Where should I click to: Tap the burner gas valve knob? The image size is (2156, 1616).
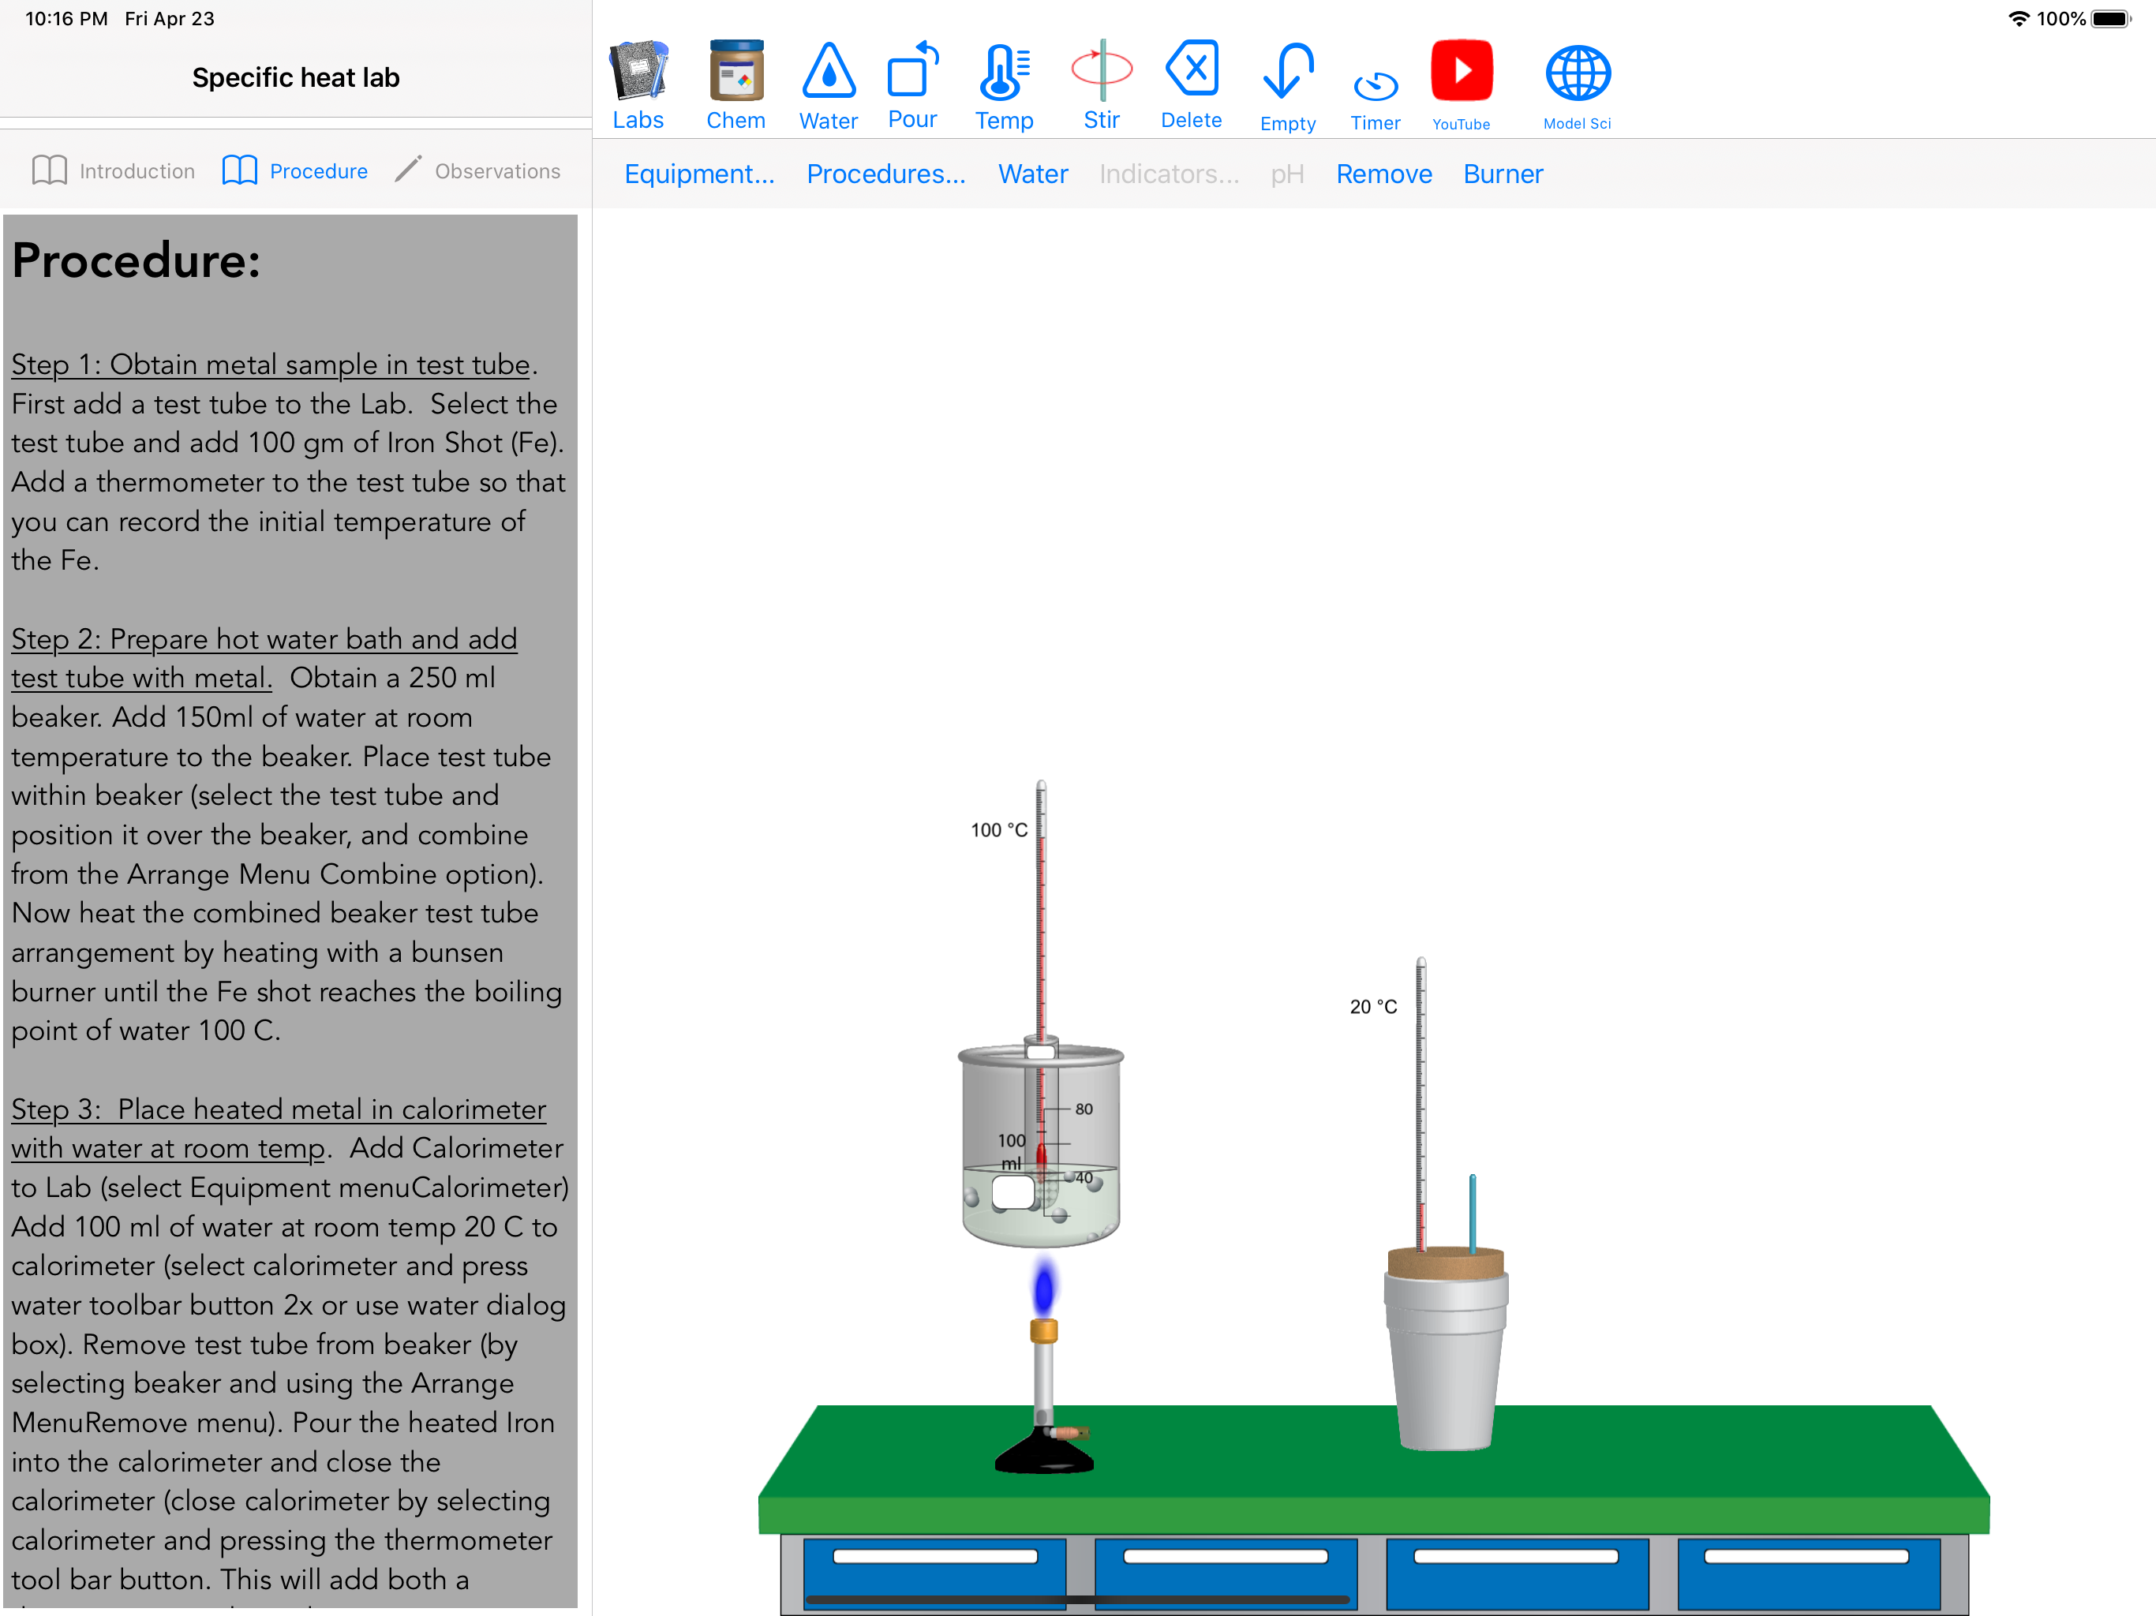[x=1071, y=1433]
